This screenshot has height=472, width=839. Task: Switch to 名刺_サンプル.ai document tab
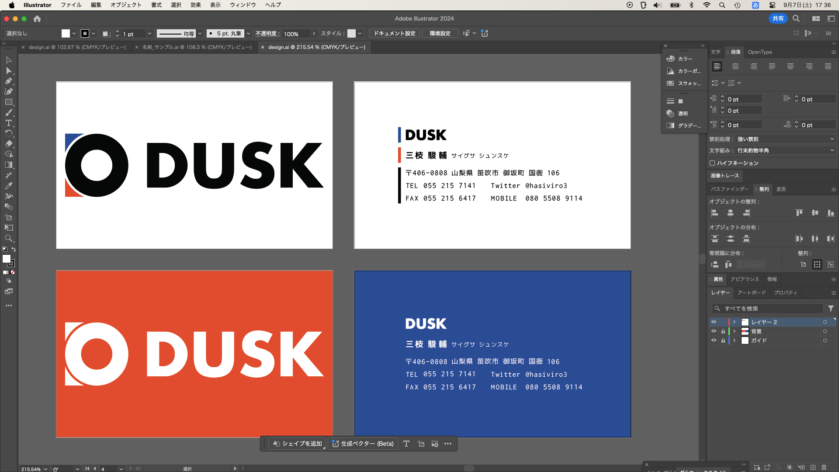pos(197,47)
